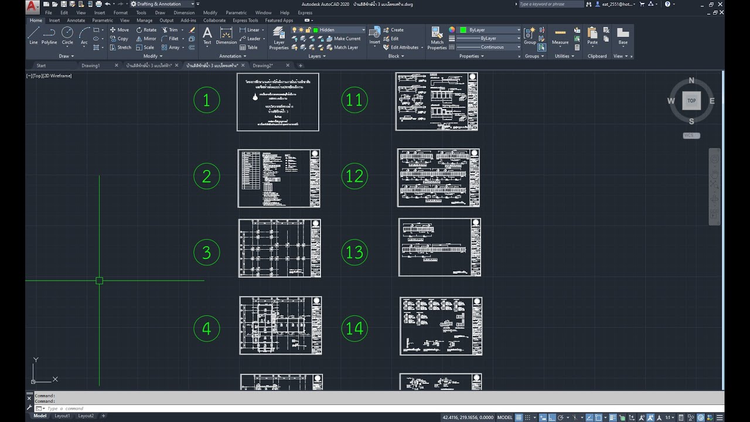Image resolution: width=750 pixels, height=422 pixels.
Task: Click Create block button
Action: [x=393, y=30]
